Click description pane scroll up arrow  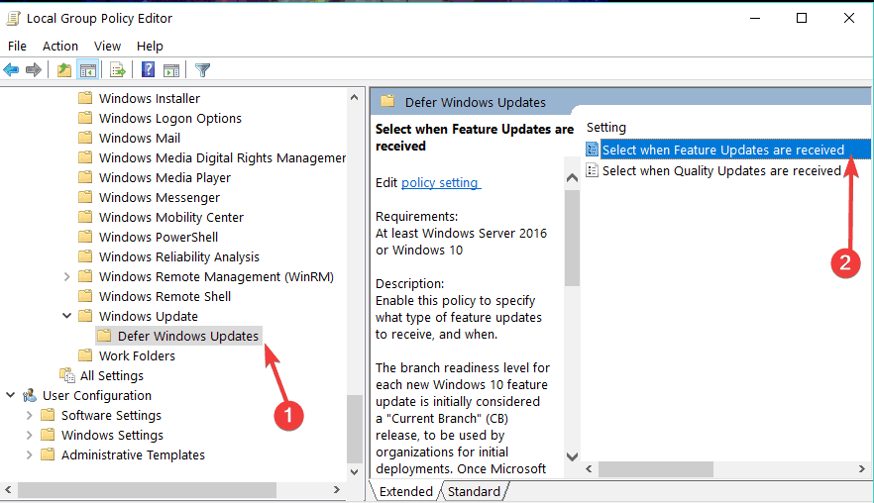[x=572, y=177]
